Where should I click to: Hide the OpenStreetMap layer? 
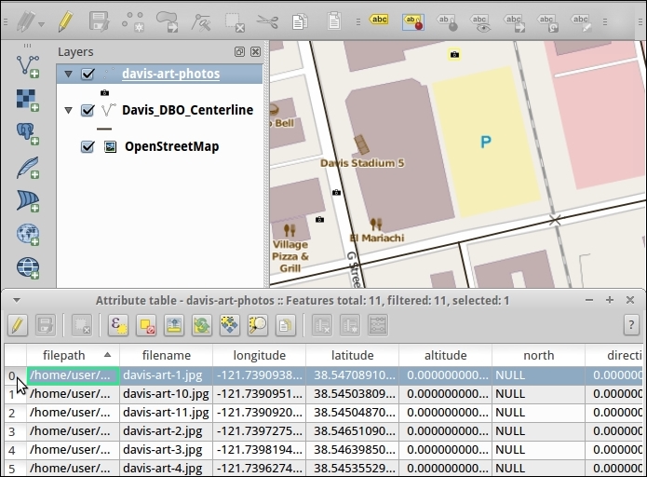88,147
